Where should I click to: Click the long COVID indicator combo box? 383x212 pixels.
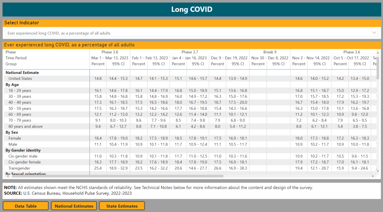point(187,33)
